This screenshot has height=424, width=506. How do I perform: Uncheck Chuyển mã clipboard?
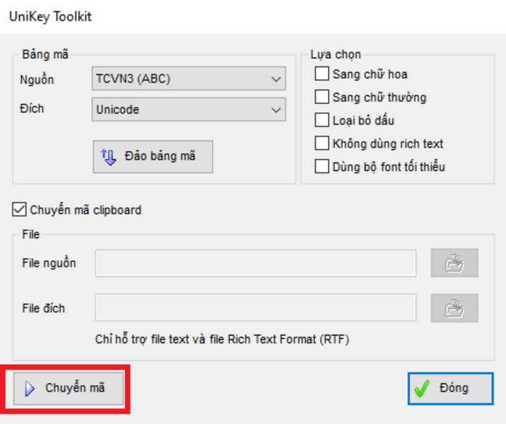[x=19, y=209]
